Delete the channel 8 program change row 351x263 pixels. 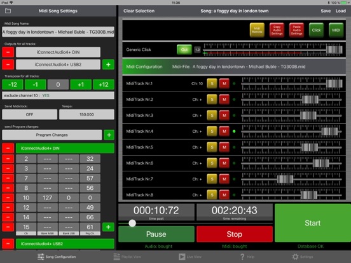point(8,188)
